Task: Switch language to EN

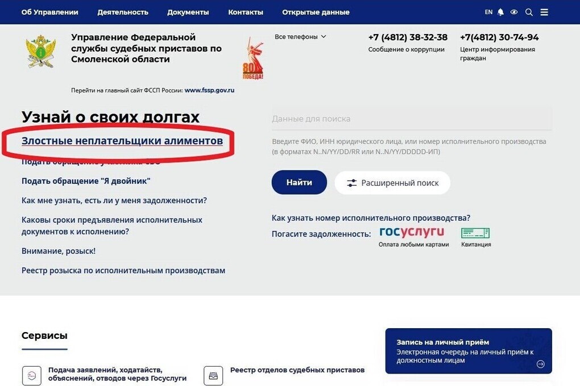Action: coord(488,12)
